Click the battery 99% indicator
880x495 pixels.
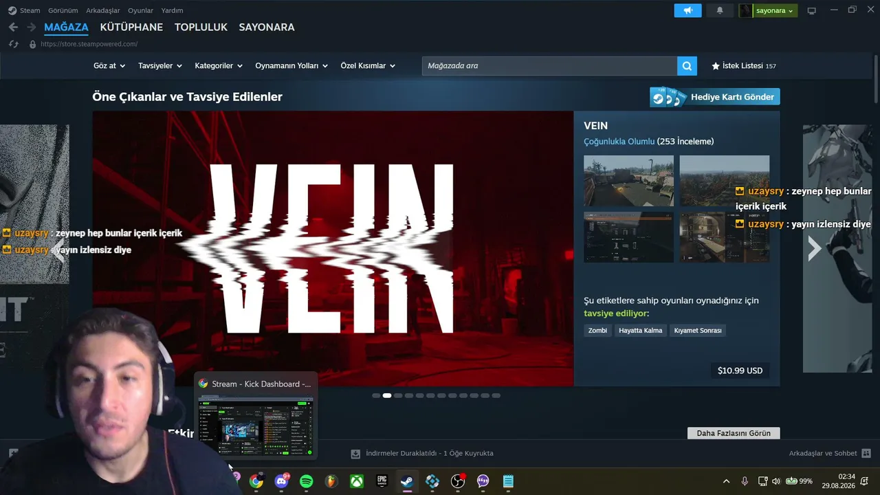coord(799,481)
